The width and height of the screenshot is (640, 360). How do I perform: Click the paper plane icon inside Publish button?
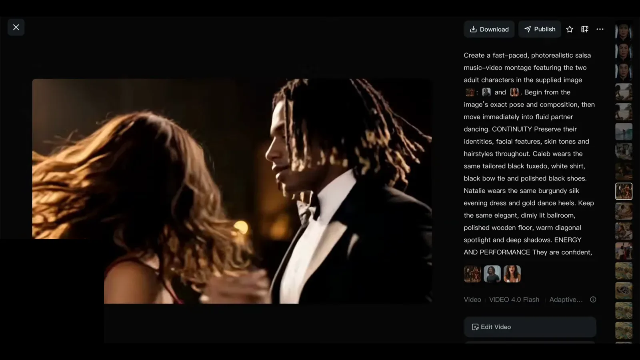tap(528, 29)
